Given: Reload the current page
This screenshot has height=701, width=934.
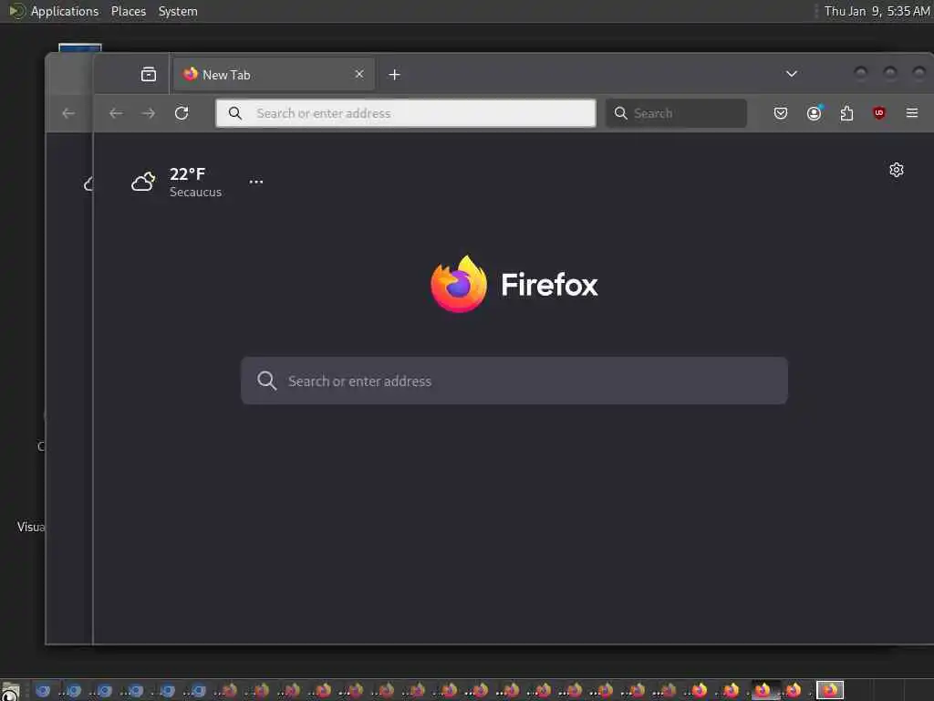Looking at the screenshot, I should tap(182, 113).
